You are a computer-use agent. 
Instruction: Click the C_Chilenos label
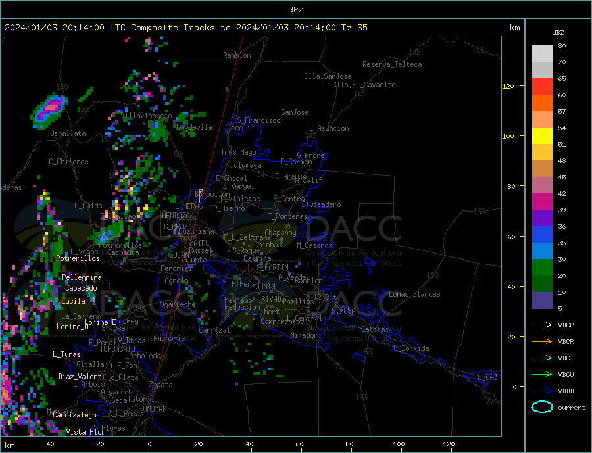coord(68,162)
